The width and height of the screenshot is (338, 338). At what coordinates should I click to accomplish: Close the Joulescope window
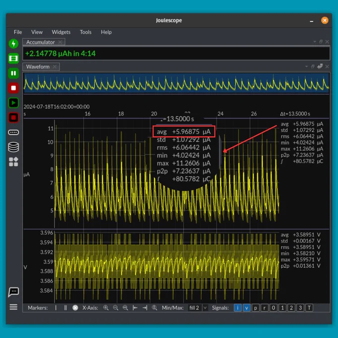[325, 20]
